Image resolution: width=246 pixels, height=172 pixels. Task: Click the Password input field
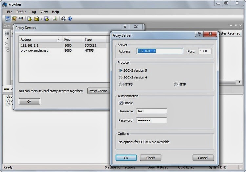point(152,120)
